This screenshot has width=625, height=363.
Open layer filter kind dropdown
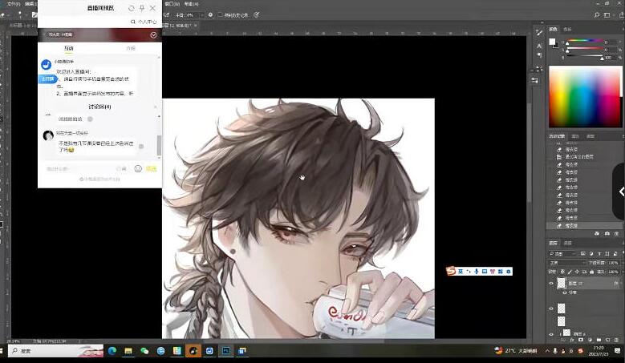coord(562,253)
